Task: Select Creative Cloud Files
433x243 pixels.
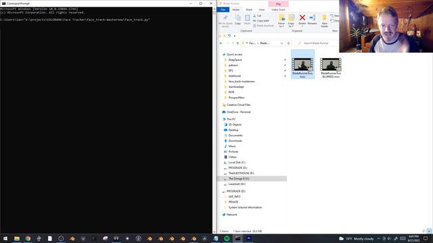Action: coord(238,105)
